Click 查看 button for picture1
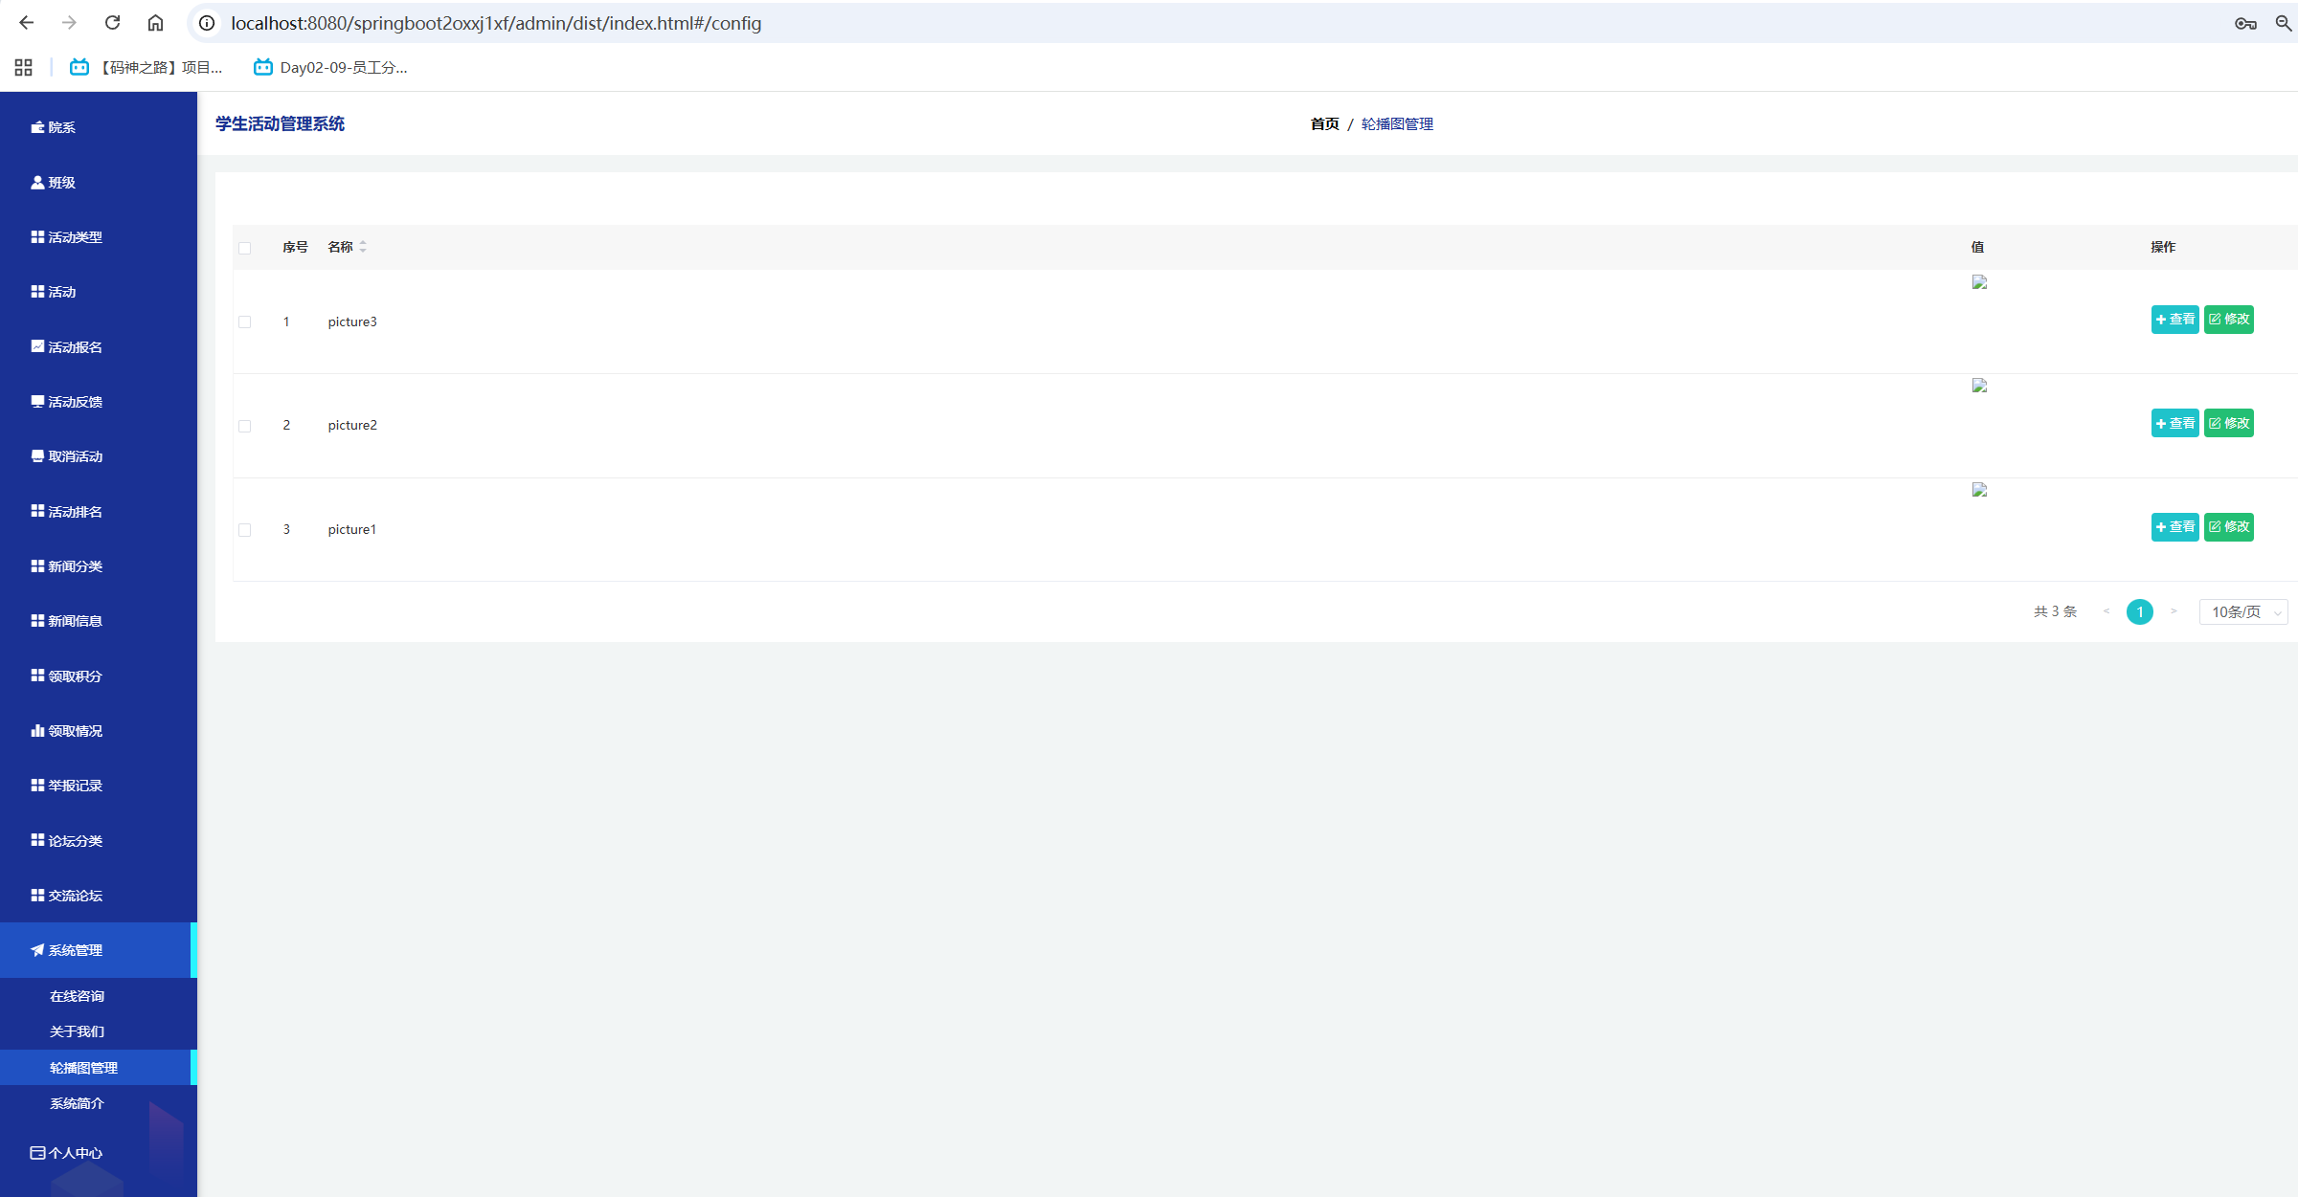Screen dimensions: 2298x1197 (2174, 527)
